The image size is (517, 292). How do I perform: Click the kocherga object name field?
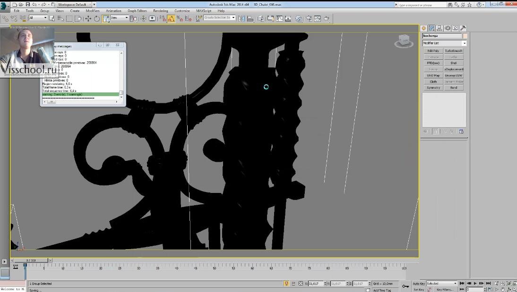point(442,35)
